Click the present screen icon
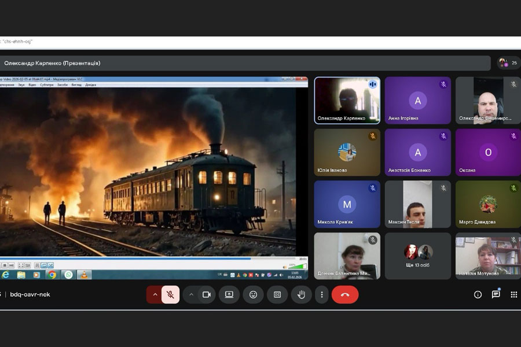This screenshot has height=347, width=521. [x=229, y=294]
